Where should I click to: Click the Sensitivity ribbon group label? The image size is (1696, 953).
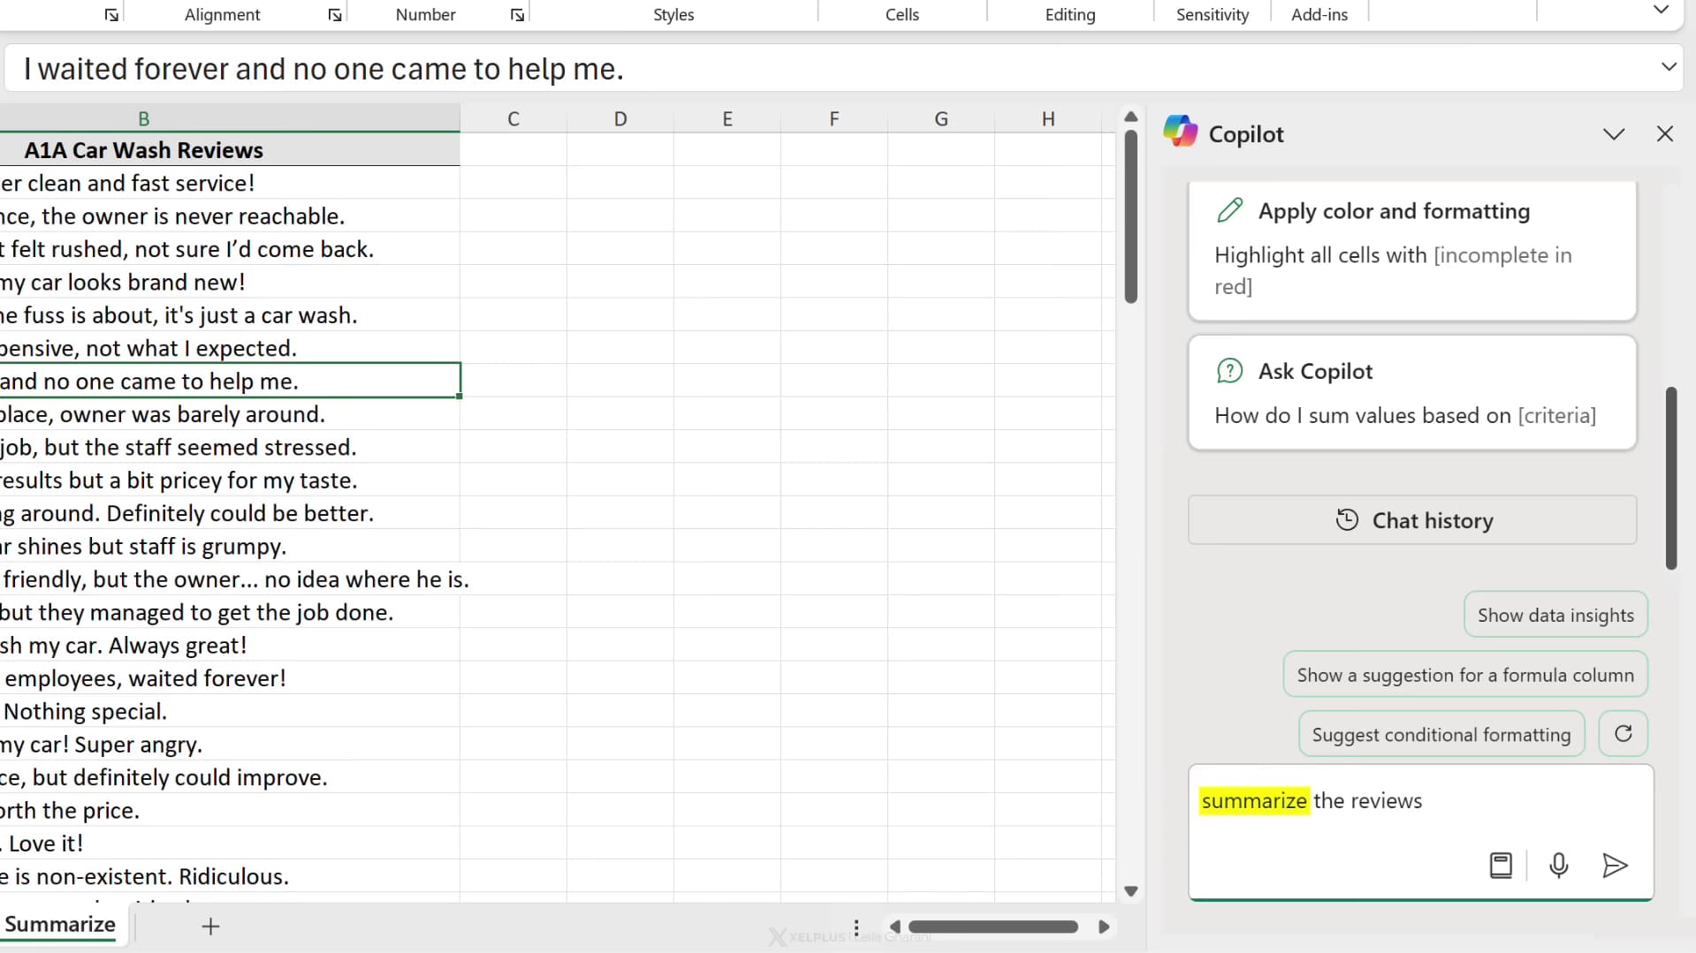[x=1213, y=15]
